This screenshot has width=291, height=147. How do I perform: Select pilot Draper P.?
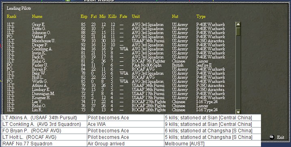(x=40, y=45)
